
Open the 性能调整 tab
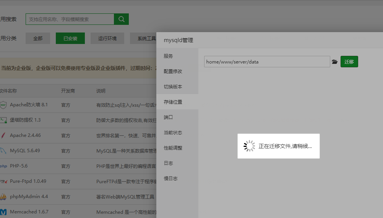(177, 148)
